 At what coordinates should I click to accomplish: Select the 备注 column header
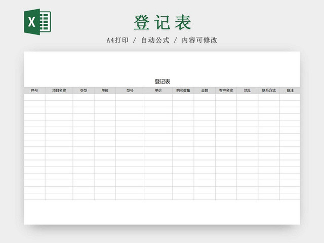pos(290,91)
